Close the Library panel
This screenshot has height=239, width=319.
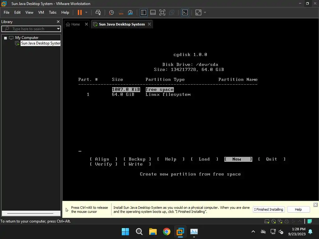58,21
